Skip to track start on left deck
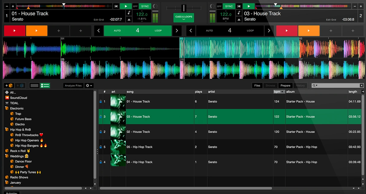 tap(116, 6)
